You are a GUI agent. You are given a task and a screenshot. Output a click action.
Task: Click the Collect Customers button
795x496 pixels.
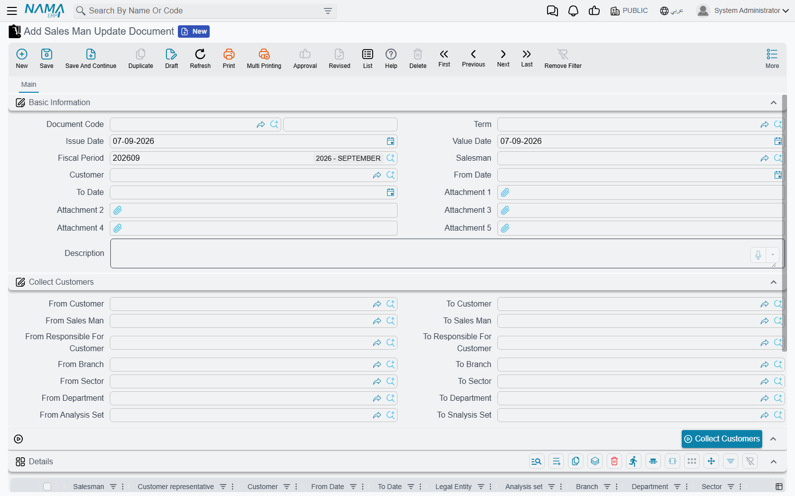722,439
